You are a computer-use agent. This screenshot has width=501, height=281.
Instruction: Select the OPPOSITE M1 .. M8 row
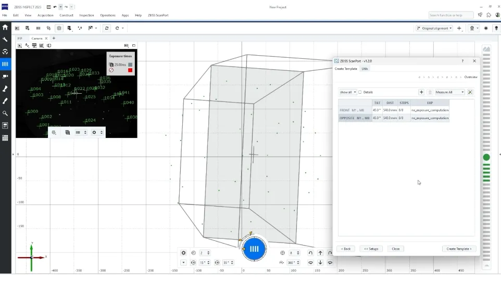coord(394,118)
